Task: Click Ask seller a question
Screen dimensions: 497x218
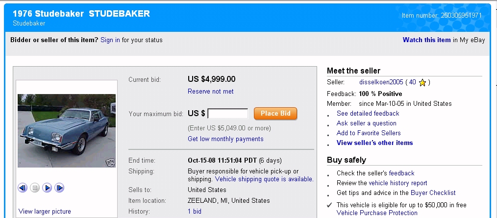Action: point(366,123)
